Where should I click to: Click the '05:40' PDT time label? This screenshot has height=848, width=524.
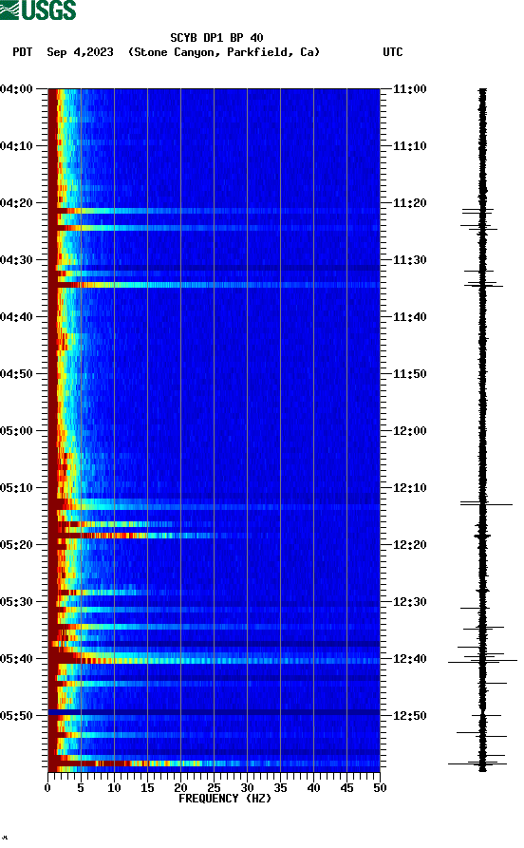(x=16, y=659)
